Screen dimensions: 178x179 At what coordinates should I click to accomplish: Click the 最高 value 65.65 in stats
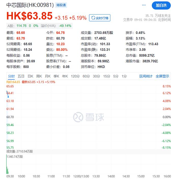pos(21,33)
